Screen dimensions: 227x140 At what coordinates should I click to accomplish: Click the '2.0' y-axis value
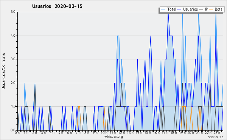coord(13,83)
